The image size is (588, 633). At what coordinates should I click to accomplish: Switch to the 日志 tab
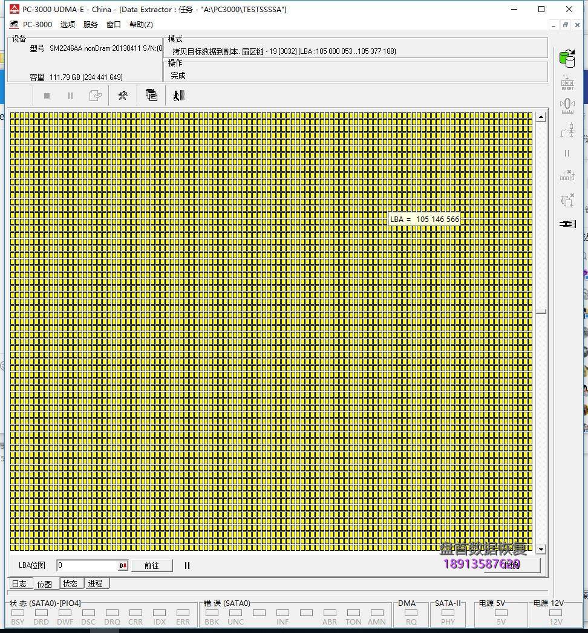18,583
